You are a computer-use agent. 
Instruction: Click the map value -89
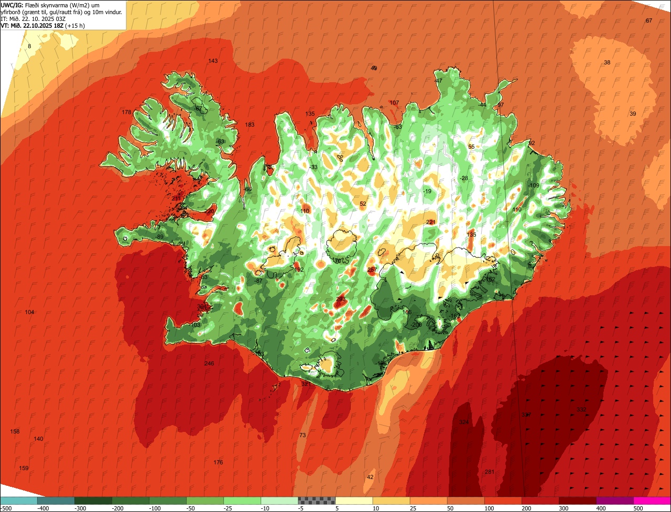pos(159,237)
